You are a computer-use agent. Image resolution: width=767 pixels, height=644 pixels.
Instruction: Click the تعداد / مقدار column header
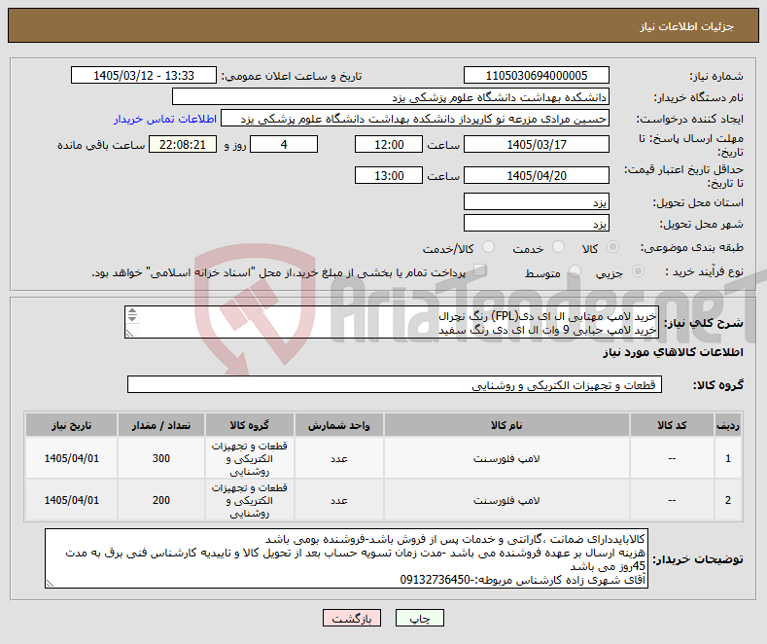(x=161, y=425)
